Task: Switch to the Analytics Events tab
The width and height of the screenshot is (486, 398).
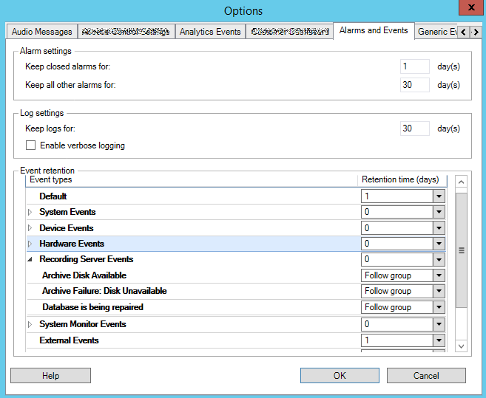Action: pyautogui.click(x=210, y=32)
